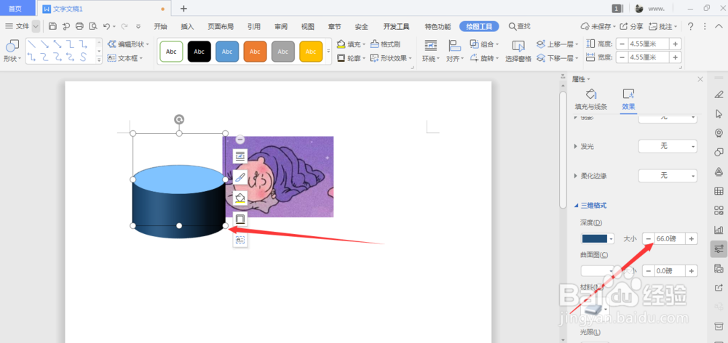Click the floating outline icon beside shape
The image size is (728, 343).
click(240, 219)
